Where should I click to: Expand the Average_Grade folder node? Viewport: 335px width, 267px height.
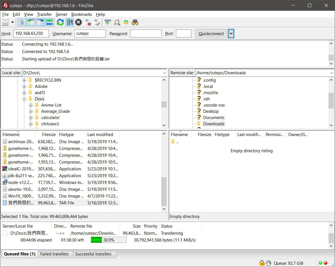(x=31, y=111)
